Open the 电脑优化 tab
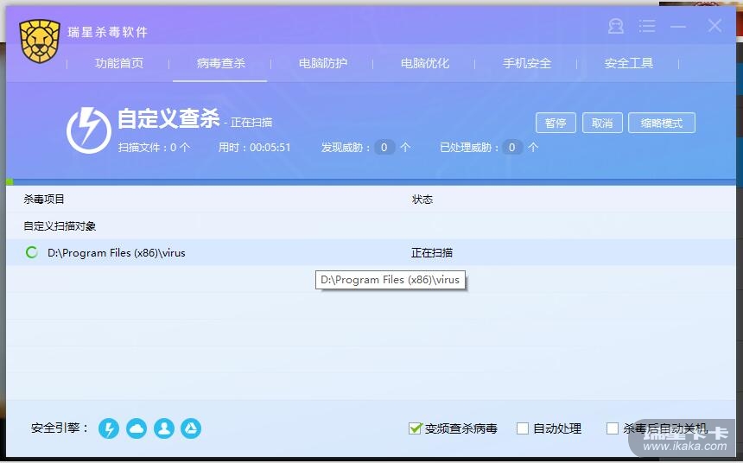 (x=424, y=63)
